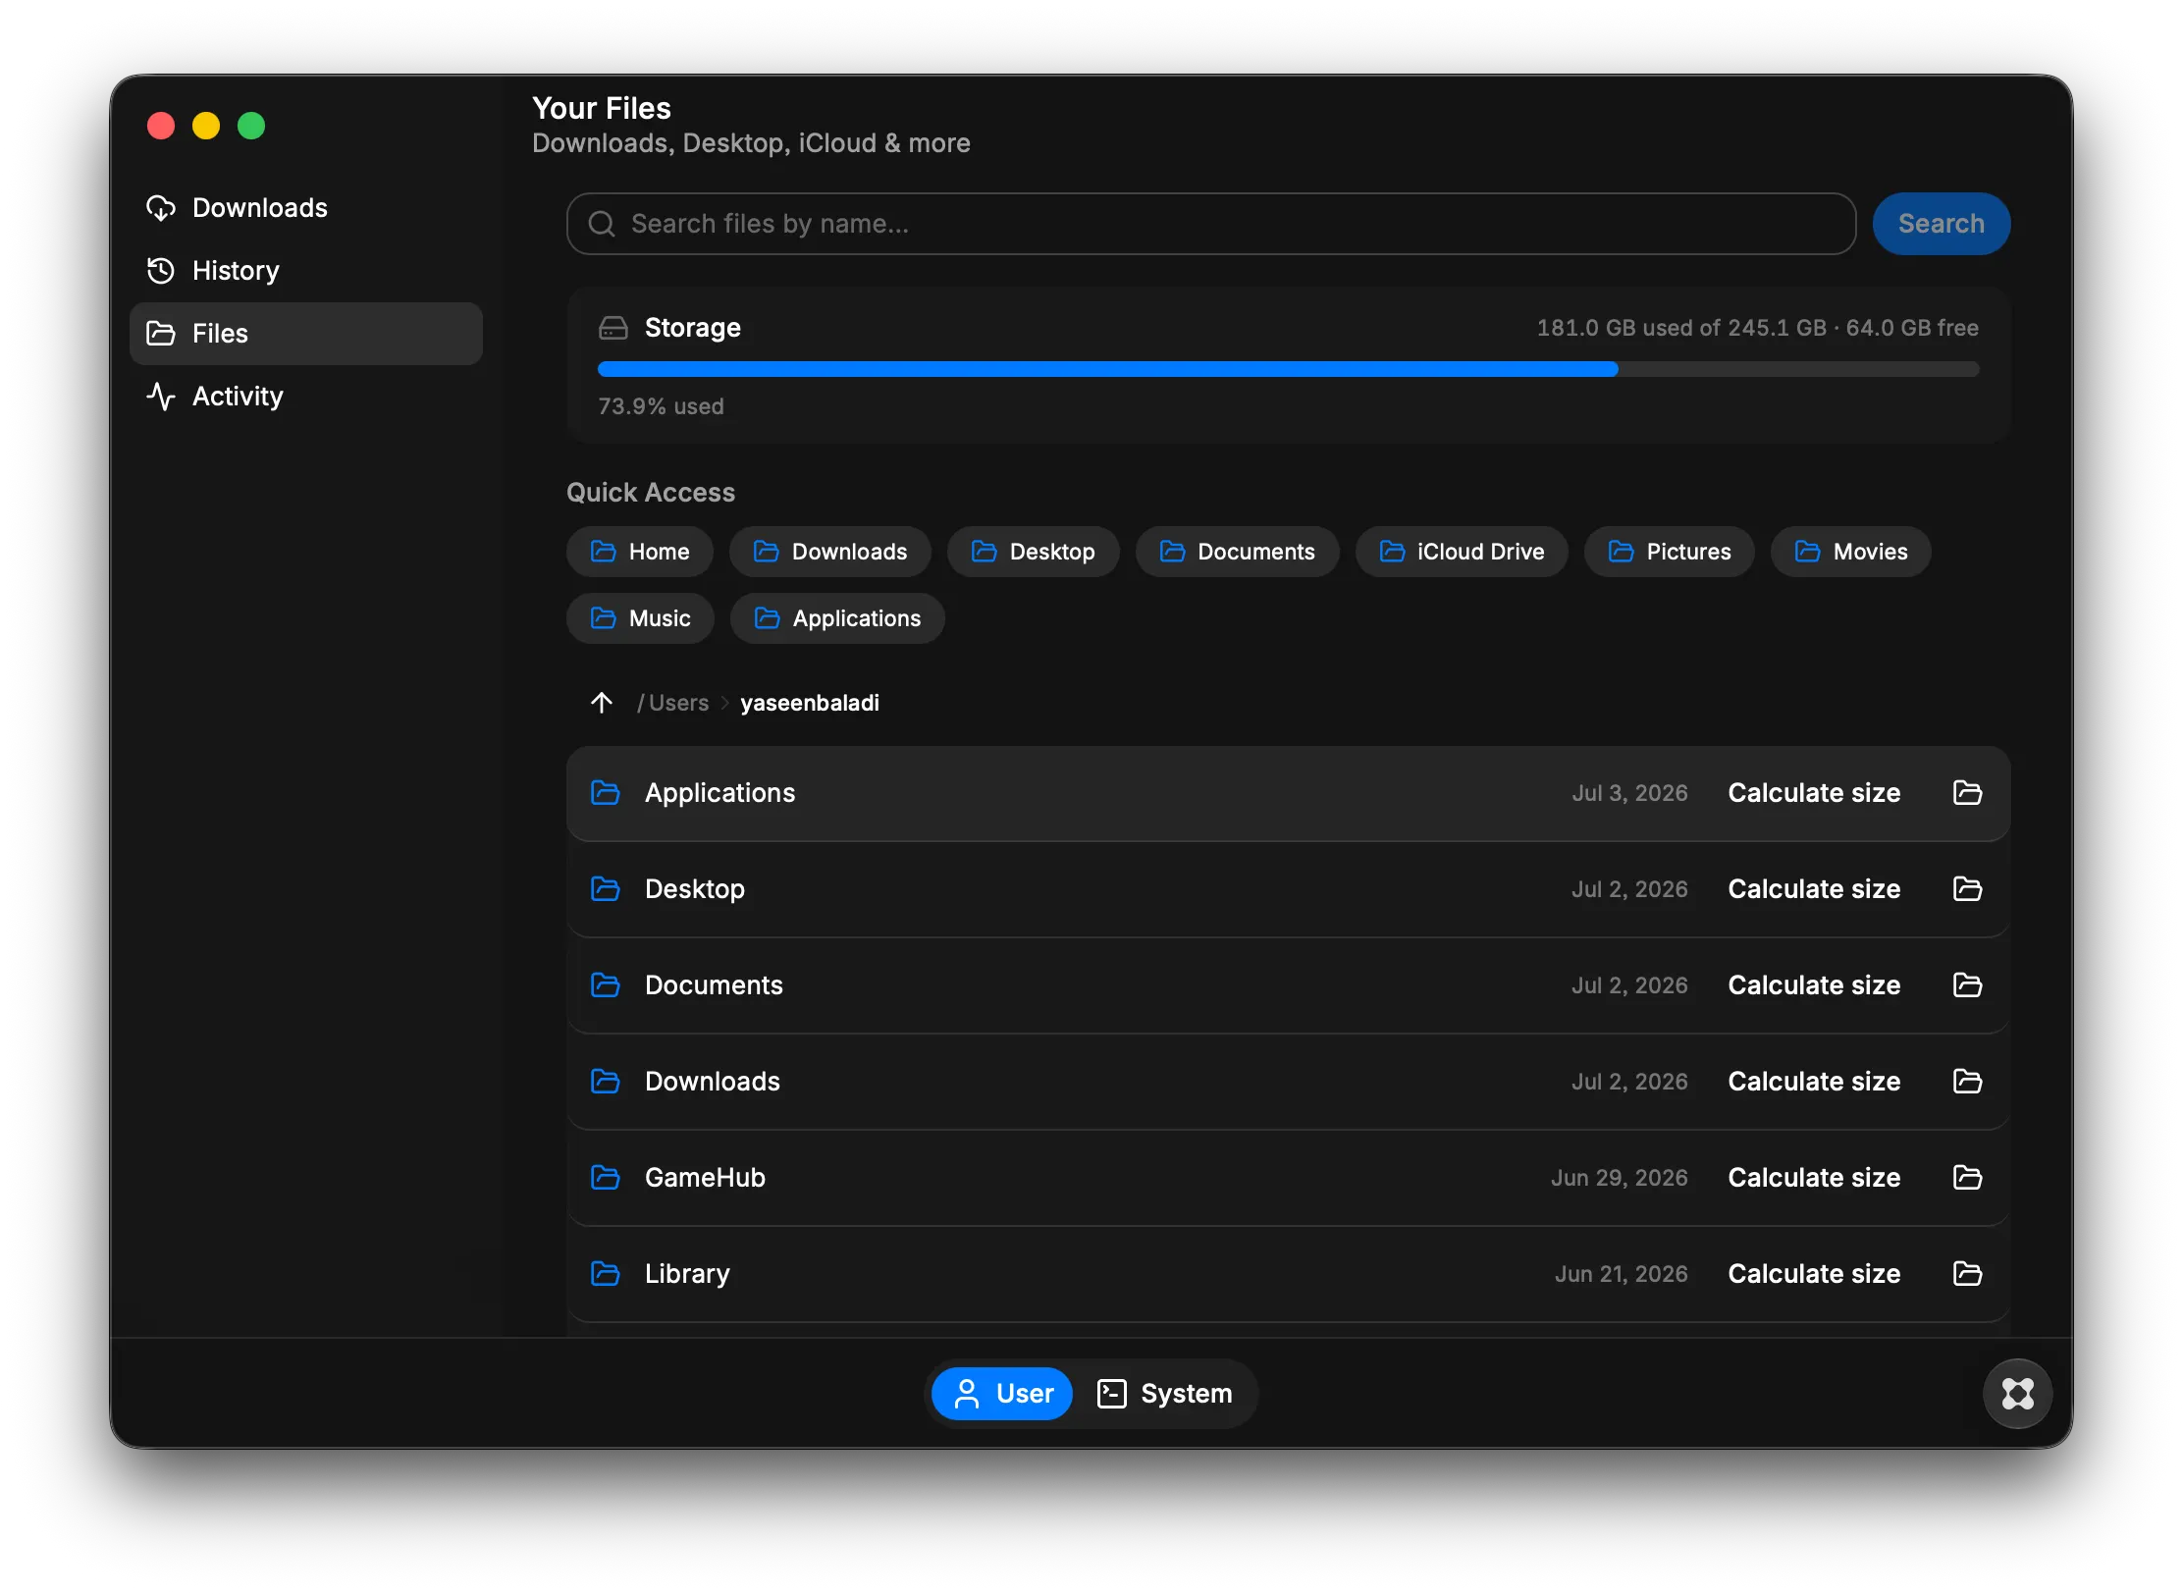This screenshot has height=1594, width=2183.
Task: Click the search files input field
Action: (1210, 224)
